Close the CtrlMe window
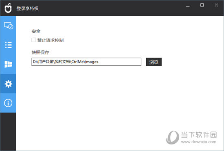 pos(216,5)
